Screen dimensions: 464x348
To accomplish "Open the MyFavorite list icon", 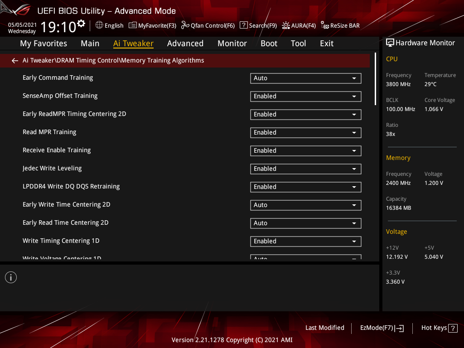I will (x=133, y=25).
